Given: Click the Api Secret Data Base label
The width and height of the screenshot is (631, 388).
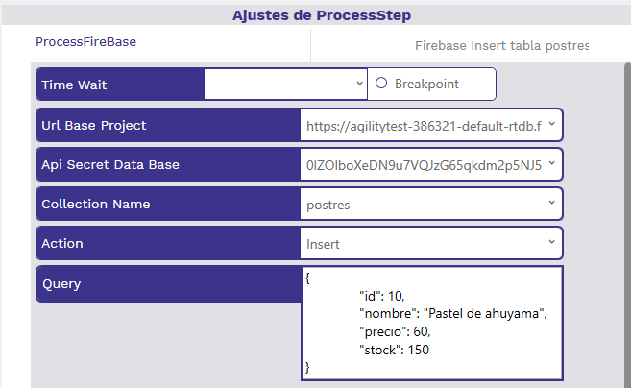Looking at the screenshot, I should [x=110, y=164].
